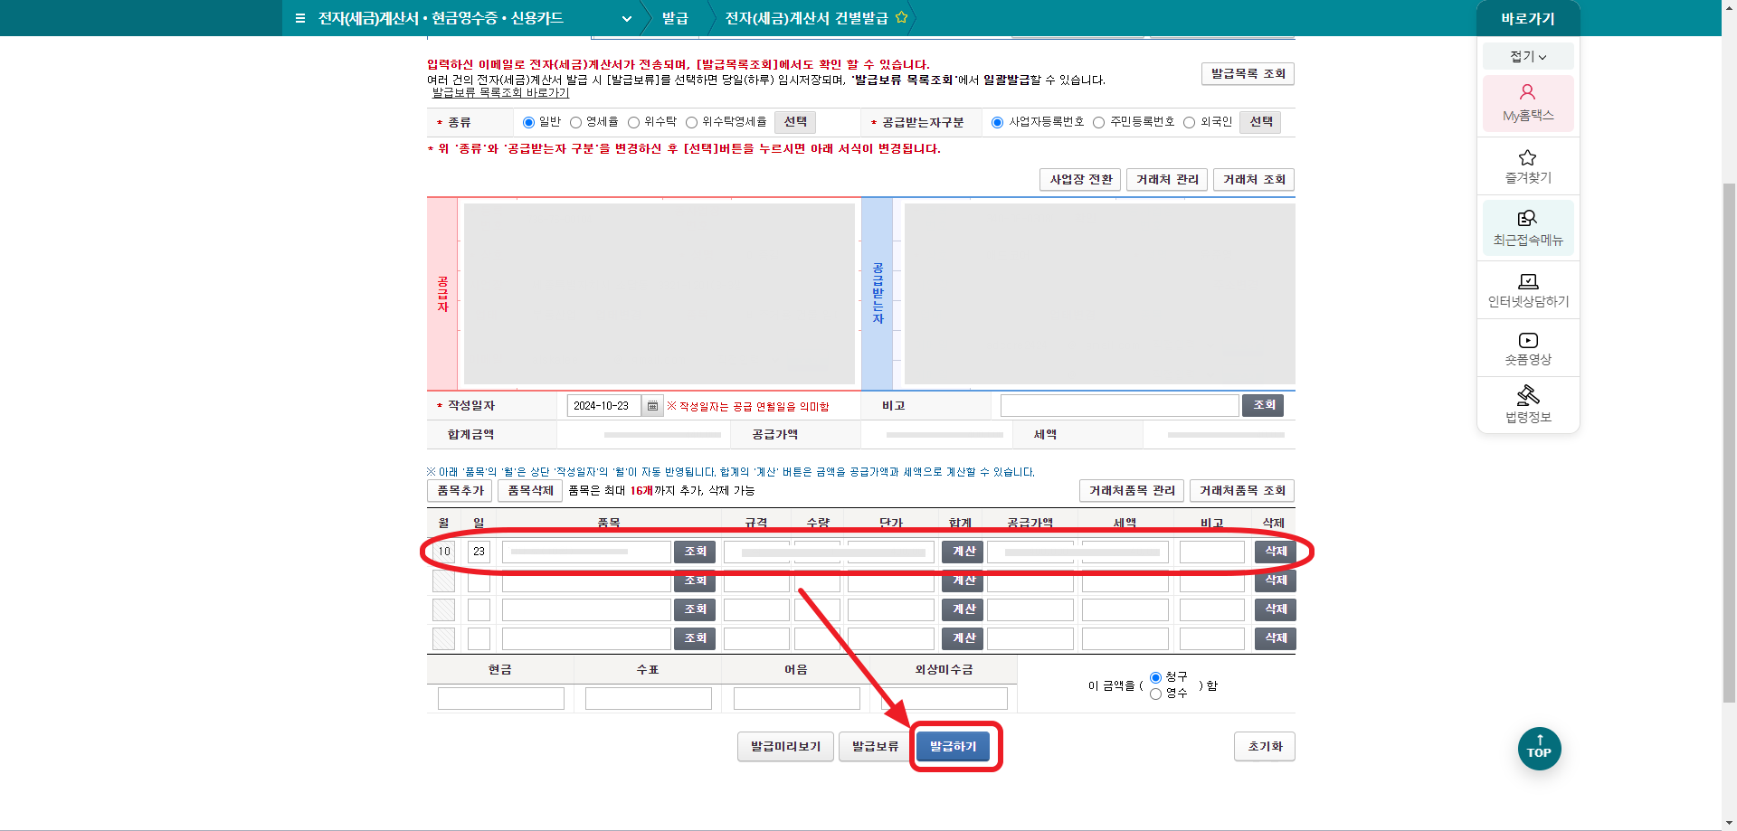1737x831 pixels.
Task: Click 품목삭제 button
Action: tap(530, 490)
